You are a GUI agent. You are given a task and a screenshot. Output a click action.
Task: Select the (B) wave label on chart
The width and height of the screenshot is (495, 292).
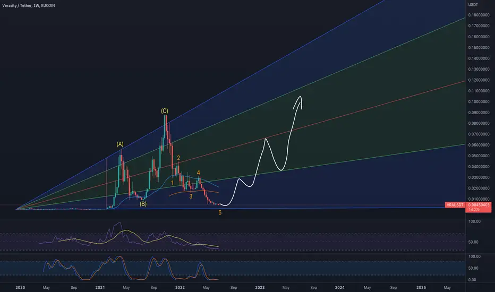pos(143,204)
